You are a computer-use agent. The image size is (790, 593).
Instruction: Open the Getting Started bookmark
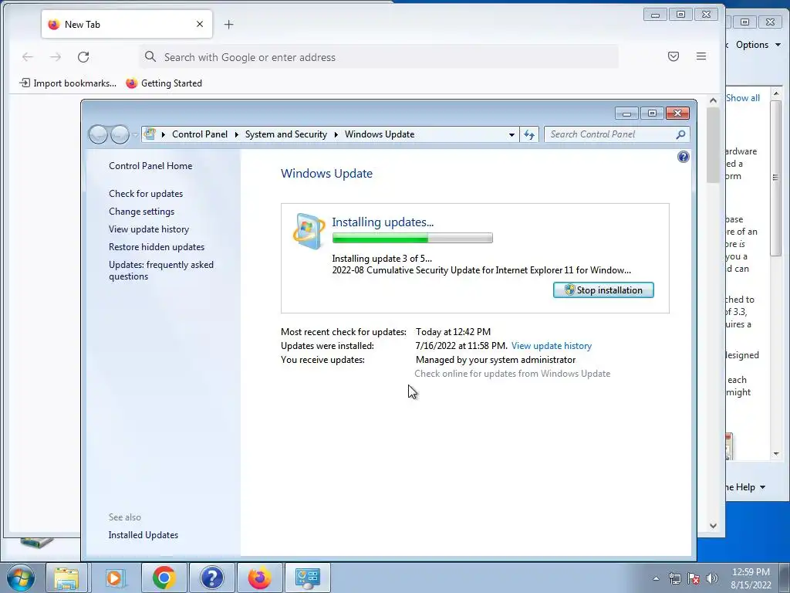click(x=164, y=83)
